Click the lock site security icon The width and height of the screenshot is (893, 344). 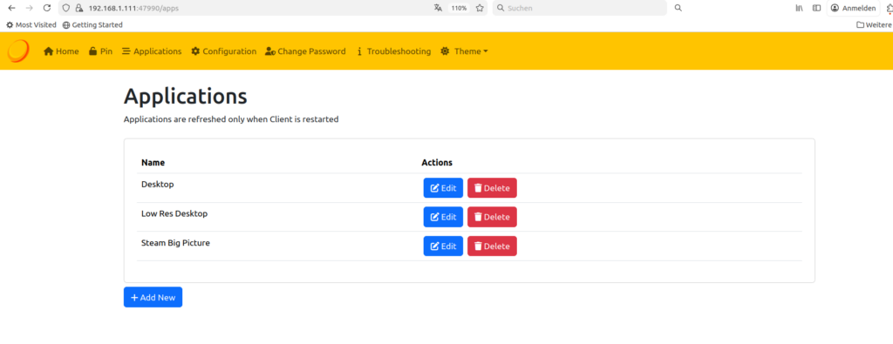[78, 8]
